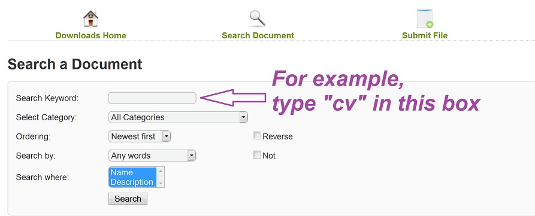This screenshot has width=535, height=216.
Task: Focus the Search Keyword input box
Action: [152, 98]
